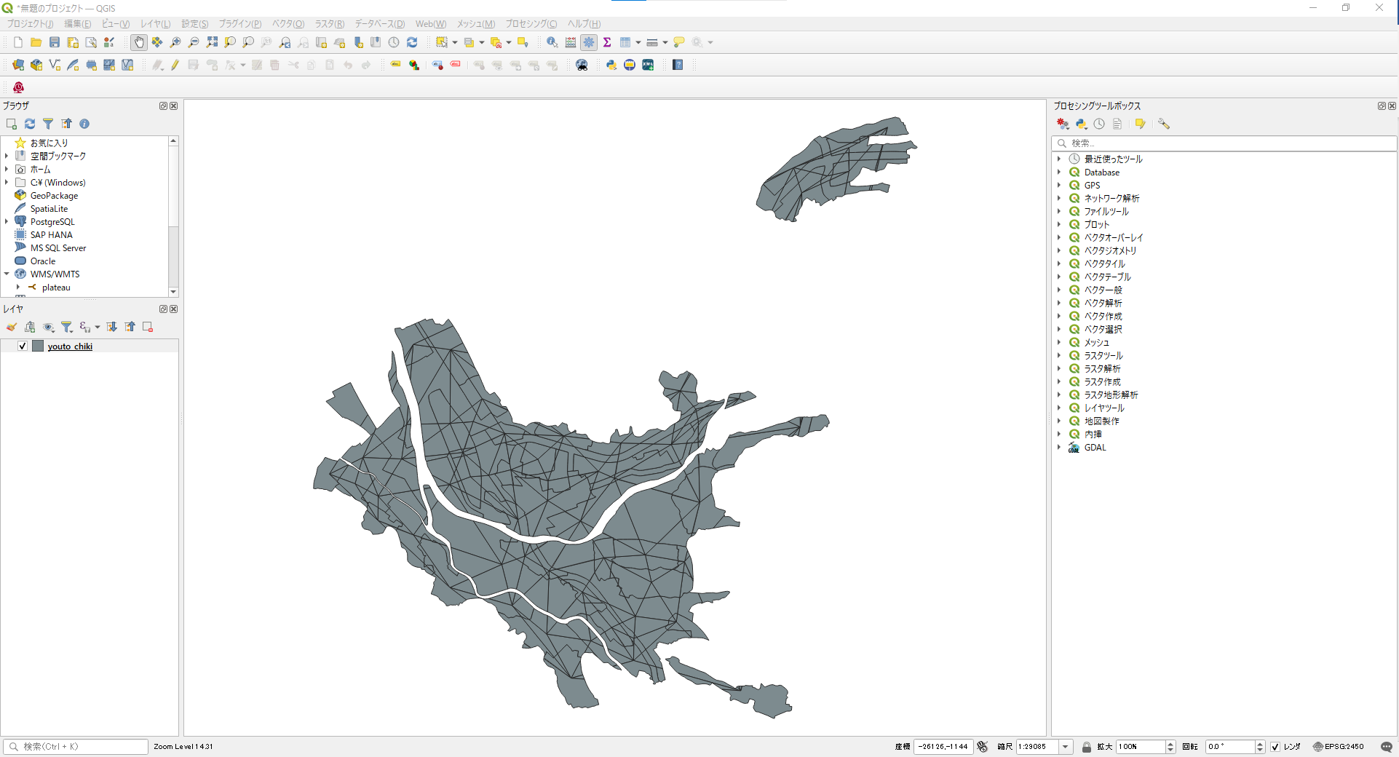Click the EPSG:2450 CRS button
This screenshot has height=757, width=1399.
[x=1339, y=747]
